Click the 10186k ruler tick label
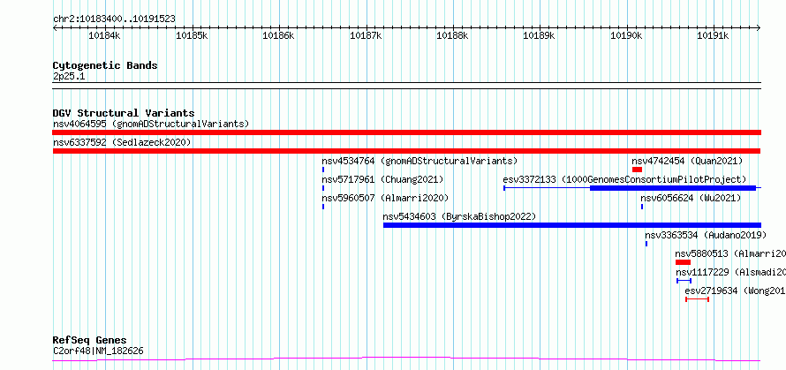This screenshot has height=370, width=786. coord(278,35)
